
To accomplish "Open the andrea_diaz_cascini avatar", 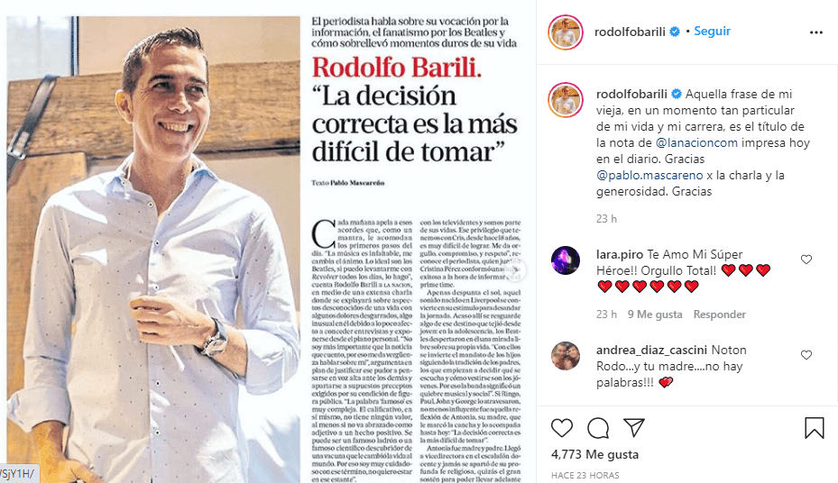I will (x=566, y=356).
